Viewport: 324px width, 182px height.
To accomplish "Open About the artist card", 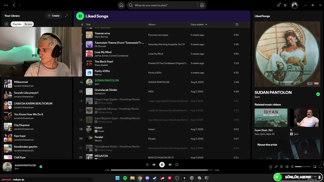I will [x=287, y=149].
